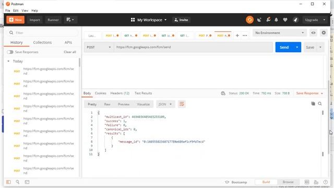The image size is (334, 188).
Task: Switch to the Collections tab
Action: coord(42,42)
